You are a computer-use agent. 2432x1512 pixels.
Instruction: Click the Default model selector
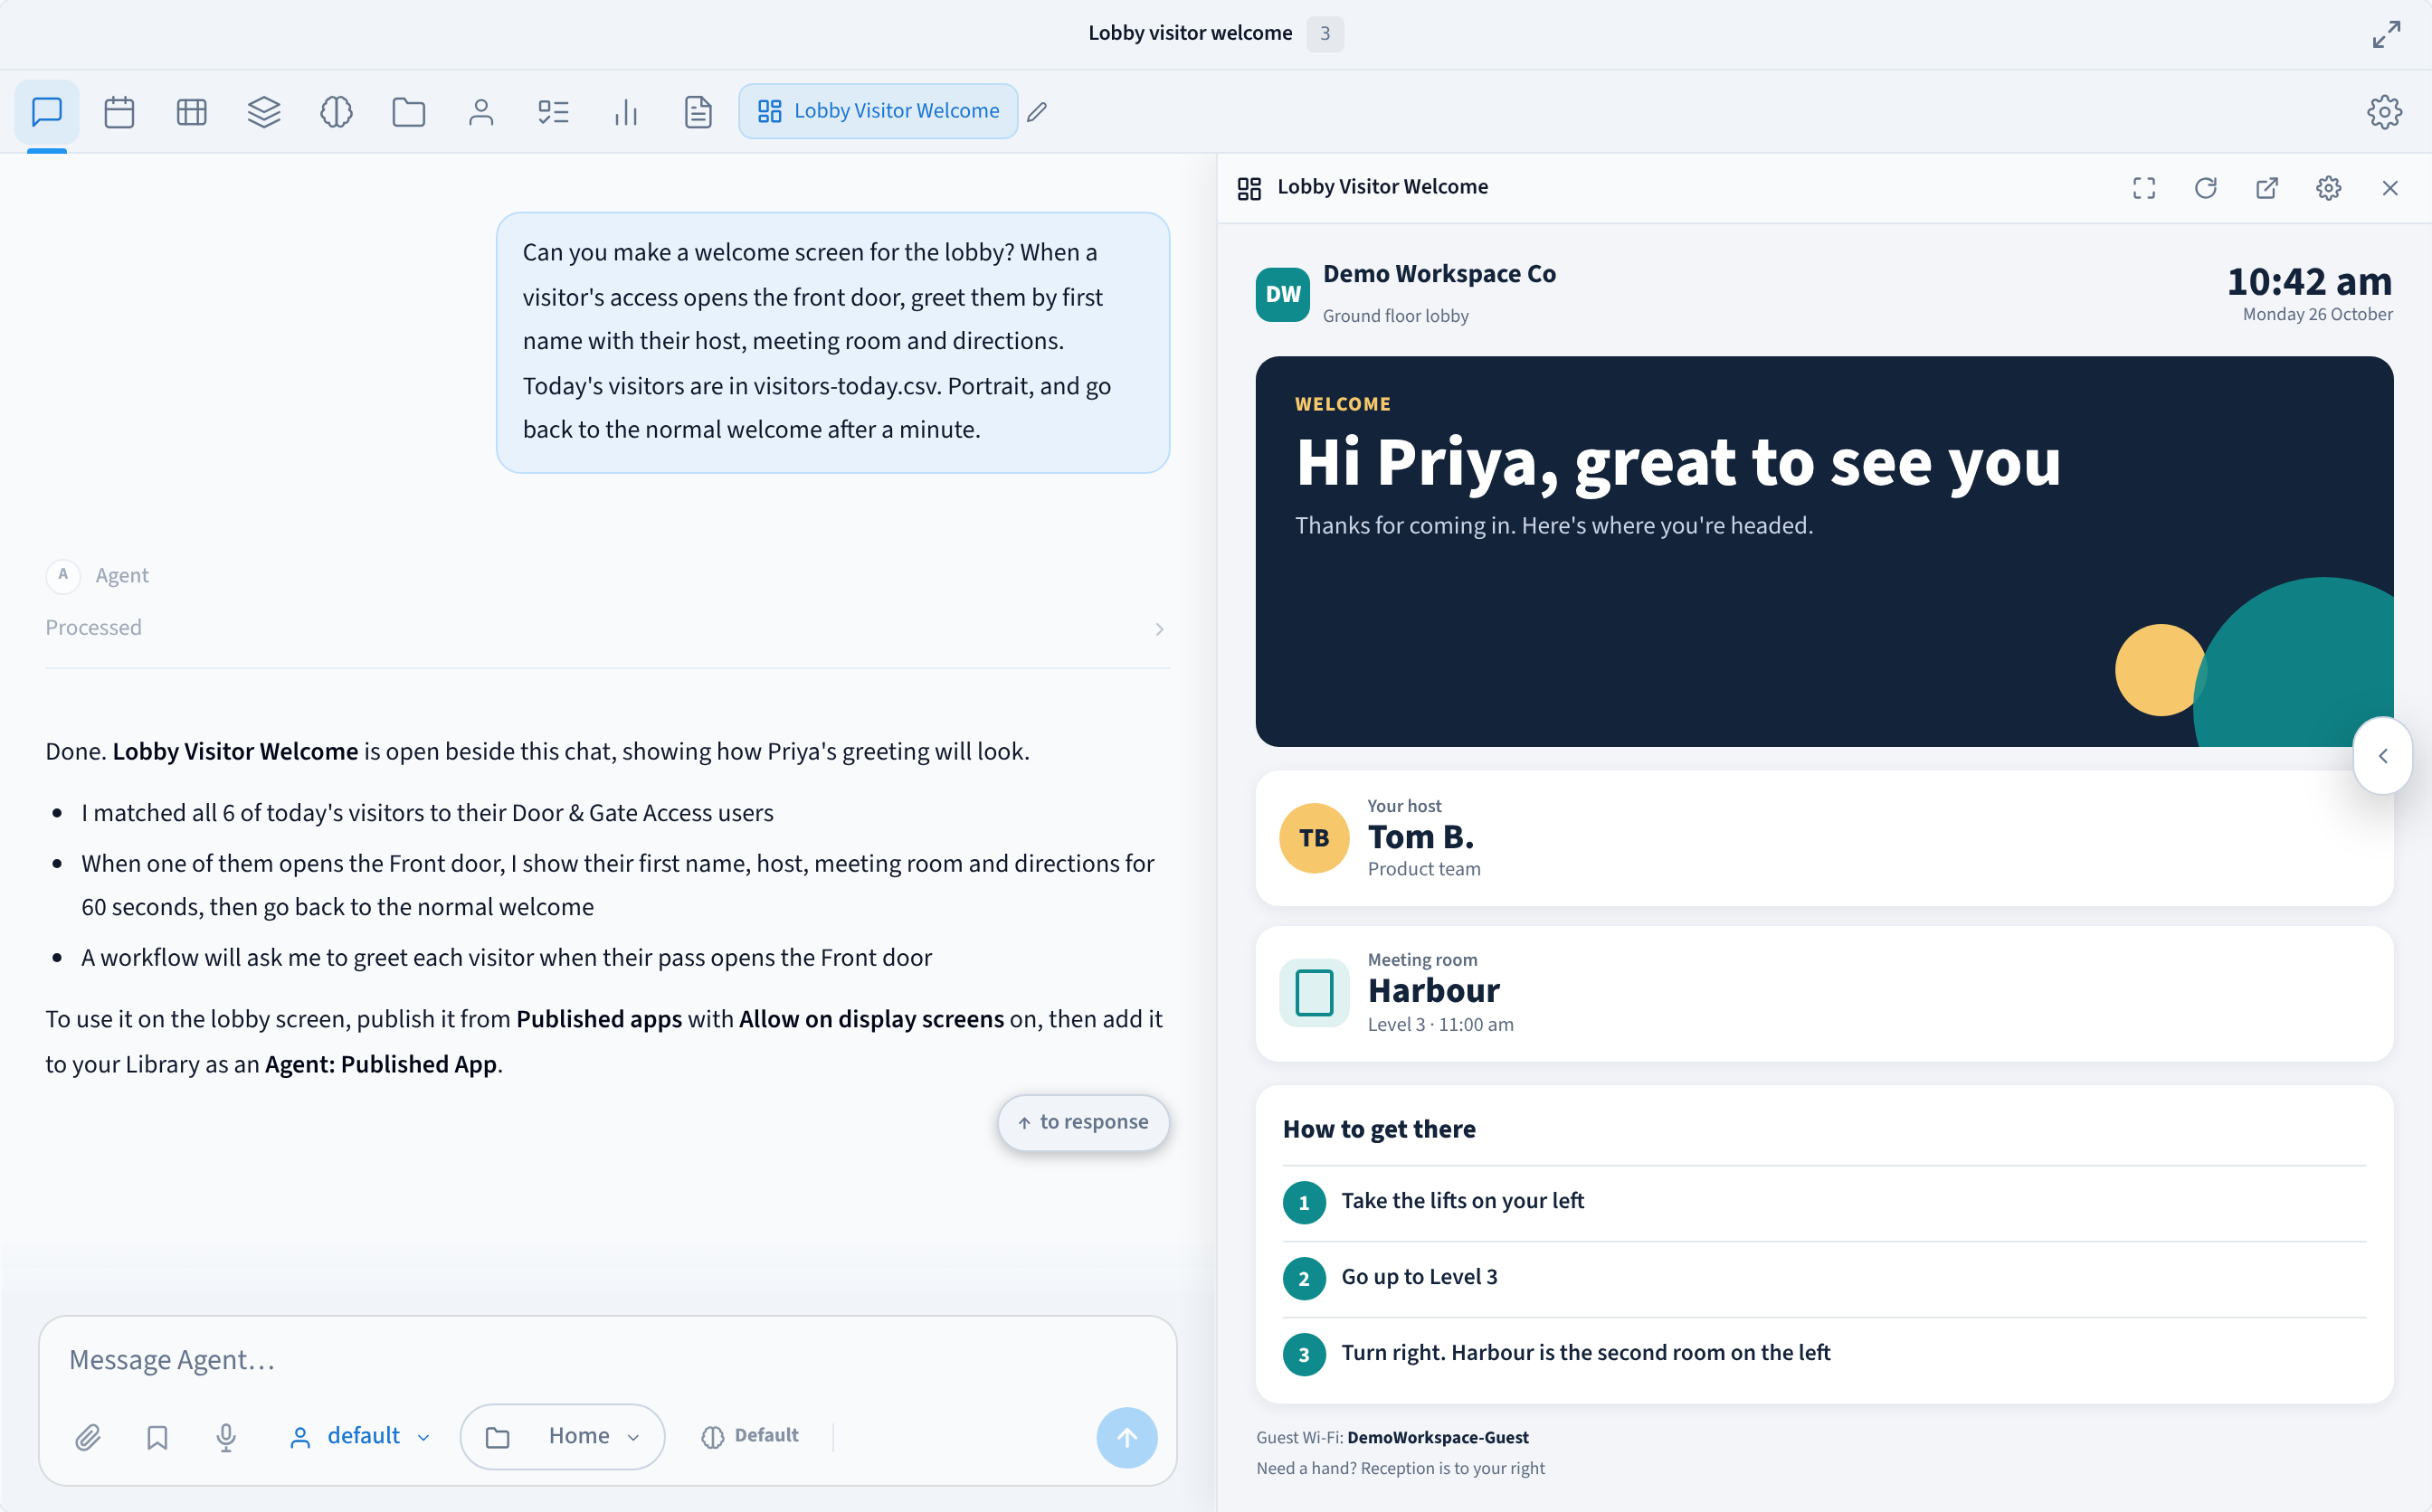[x=750, y=1436]
